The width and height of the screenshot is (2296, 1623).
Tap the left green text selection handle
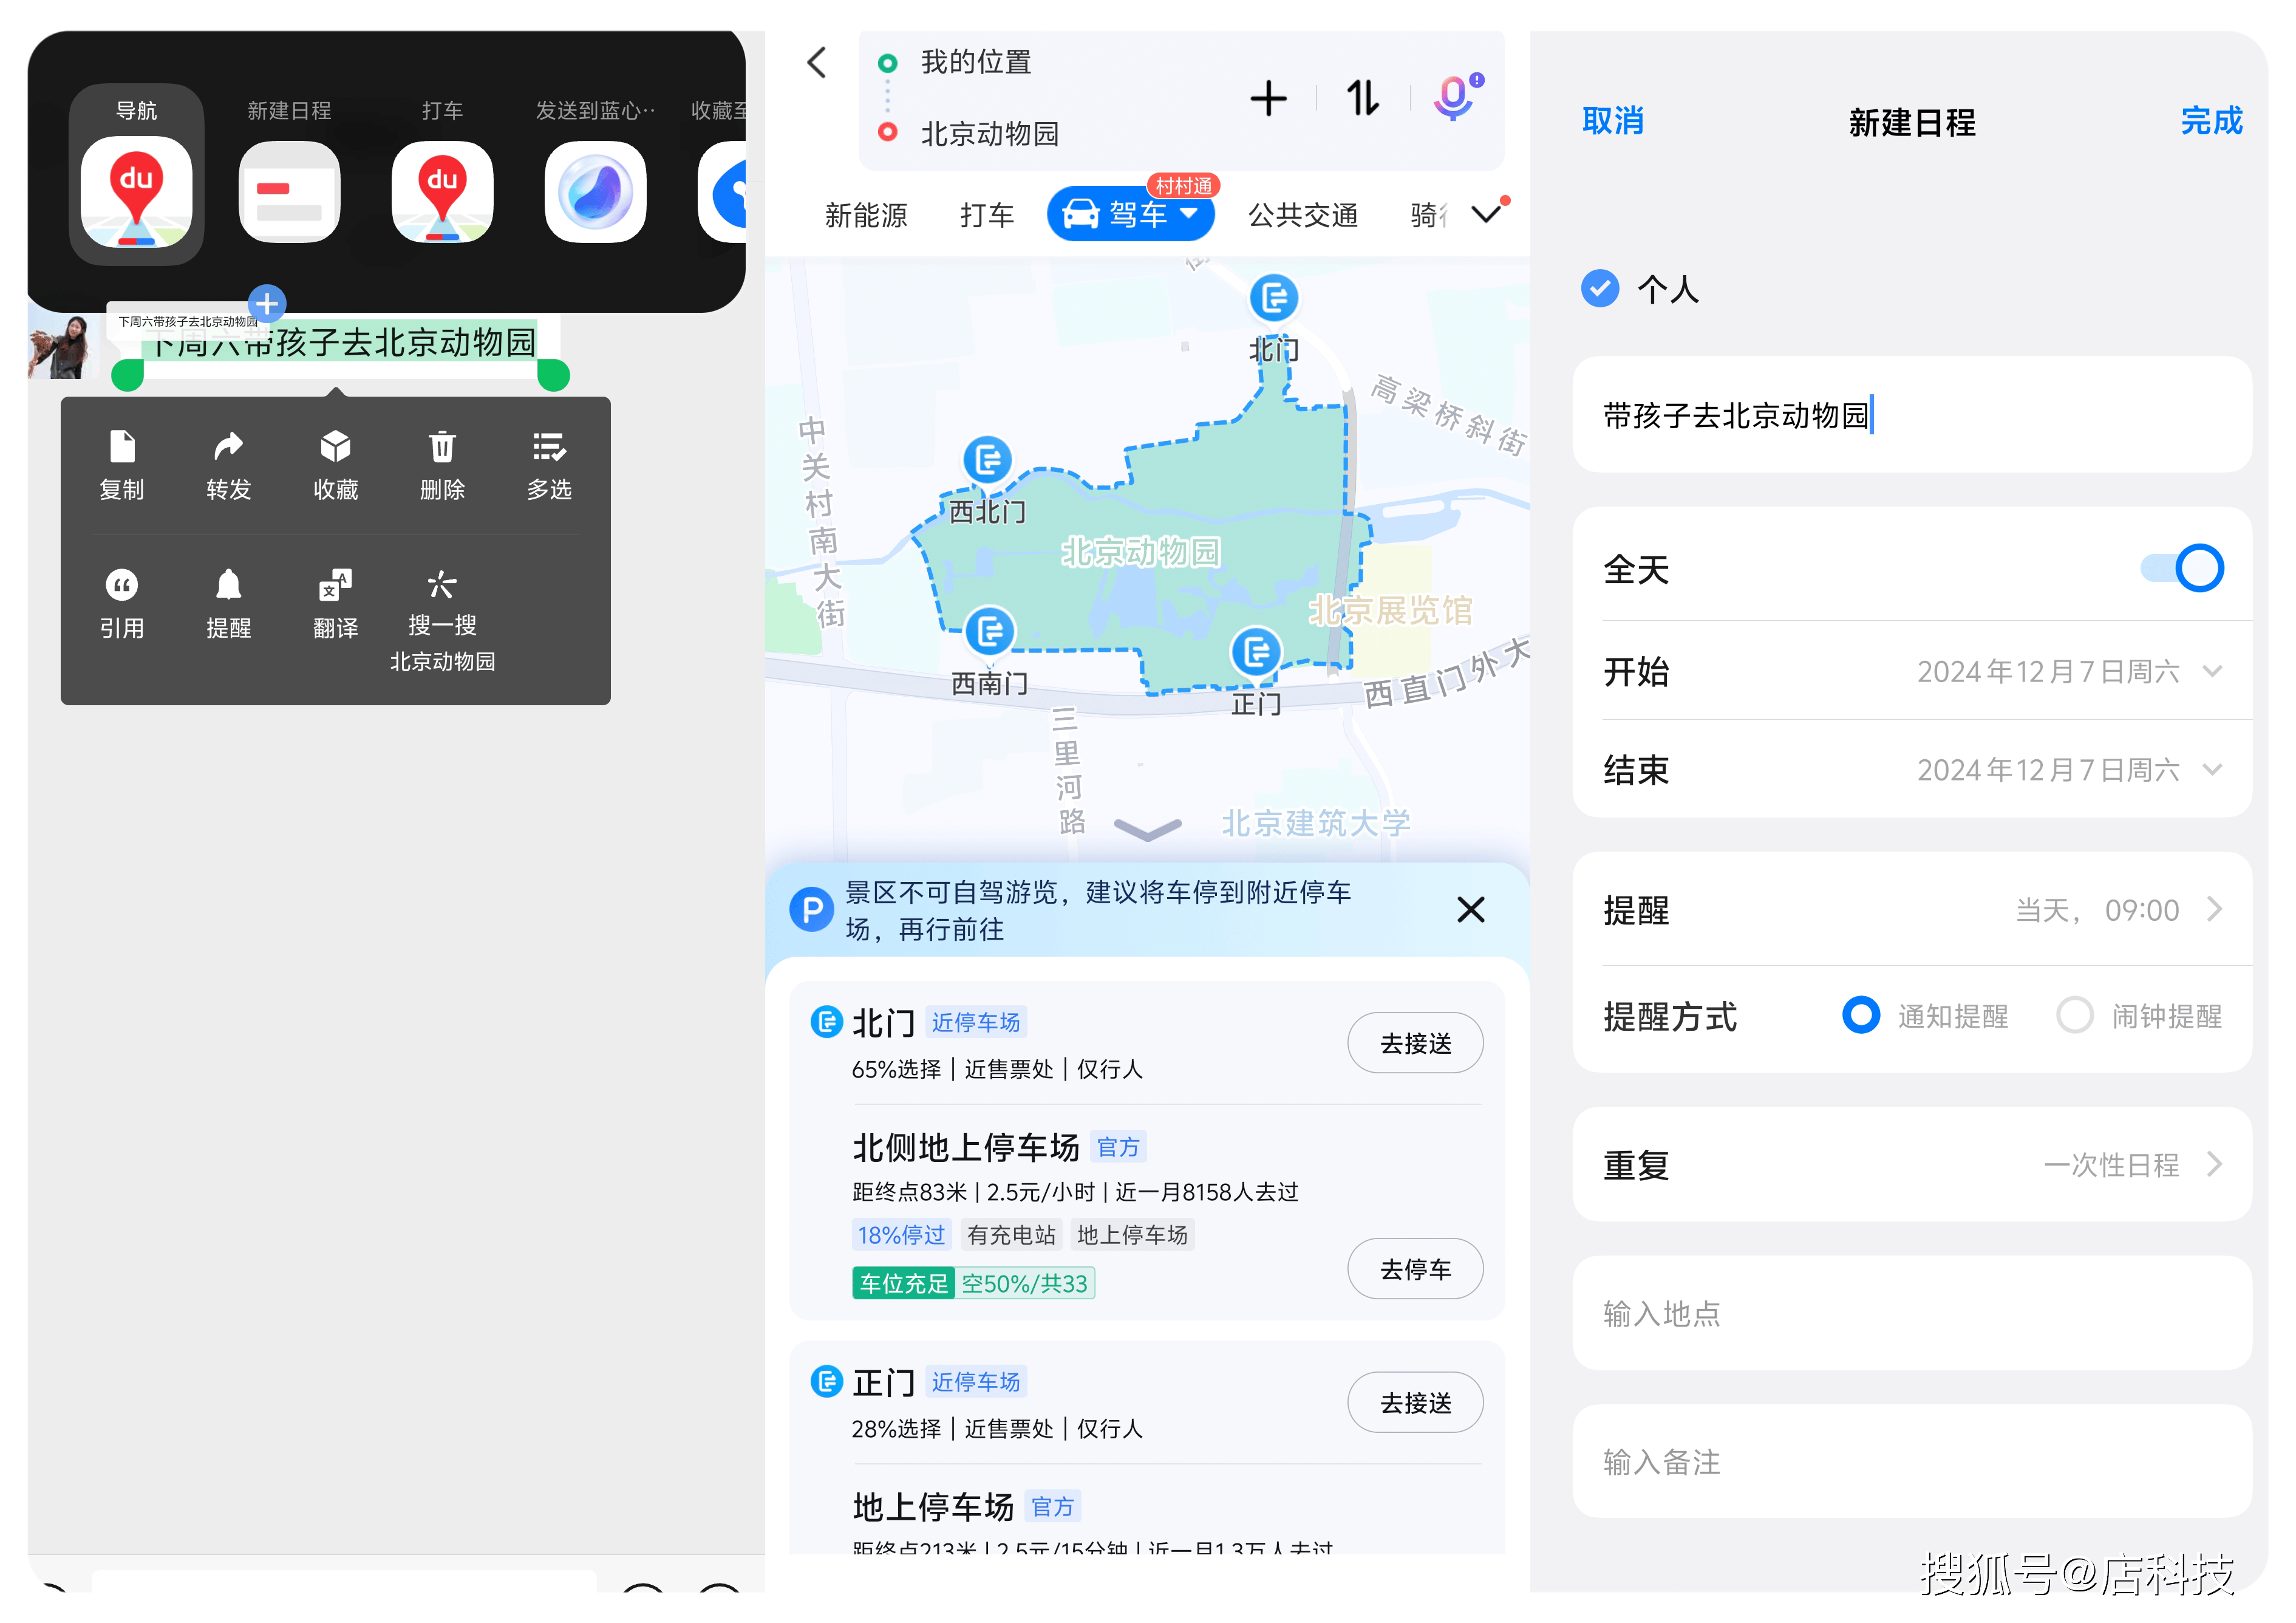127,375
